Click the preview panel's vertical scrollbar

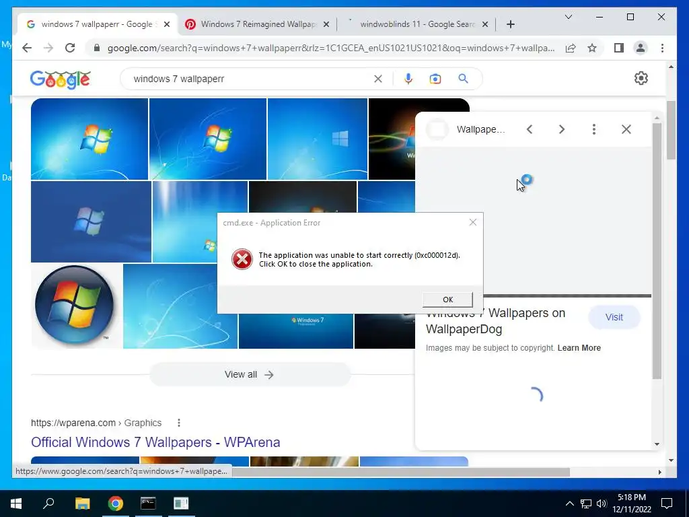(657, 250)
